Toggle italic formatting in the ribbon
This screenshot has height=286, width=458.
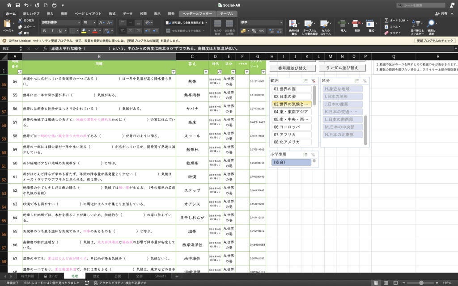52,31
